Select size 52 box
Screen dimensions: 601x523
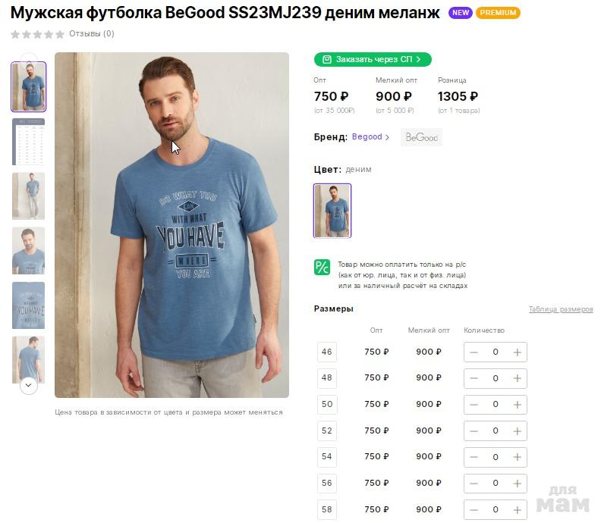pos(327,431)
